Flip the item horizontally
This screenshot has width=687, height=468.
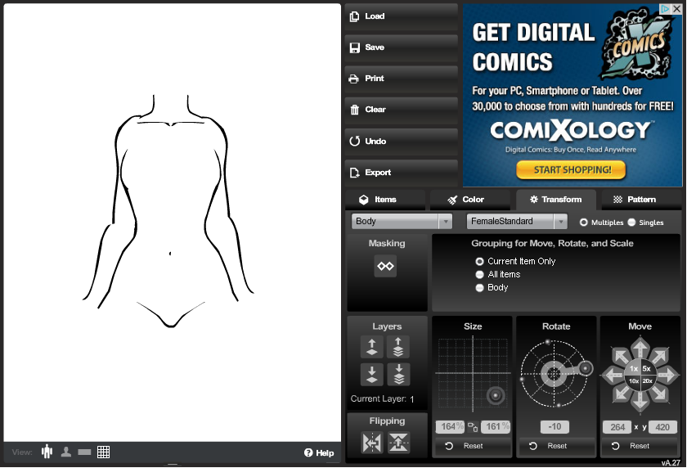(x=372, y=443)
